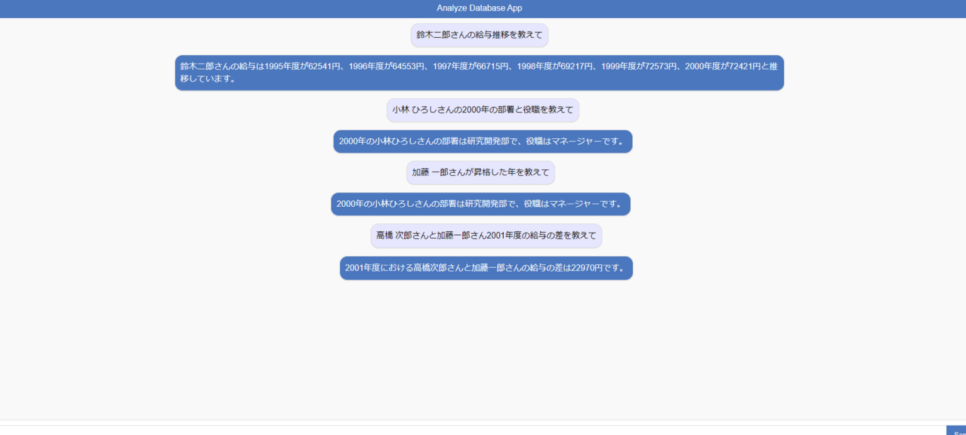This screenshot has height=435, width=966.
Task: Select the 高橋次郎 salary difference question bubble
Action: point(486,235)
